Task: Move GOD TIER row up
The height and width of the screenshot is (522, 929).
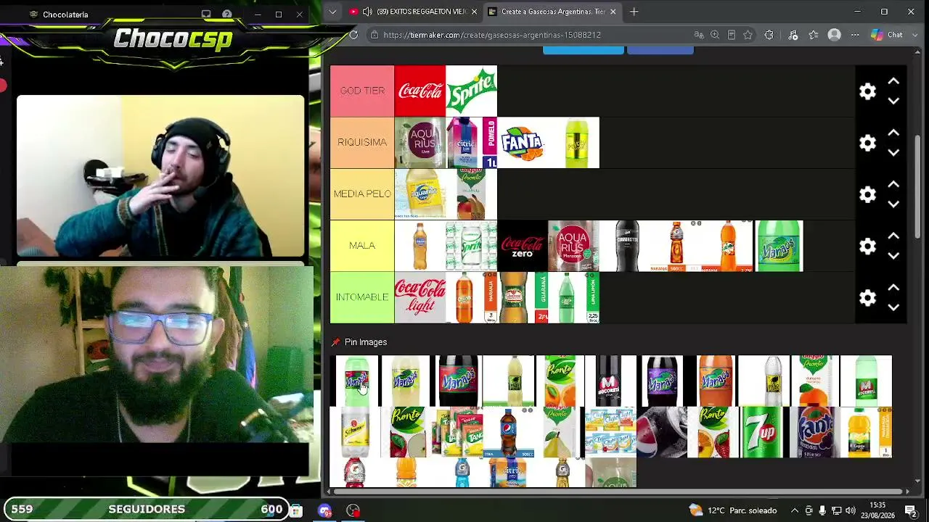Action: click(893, 81)
